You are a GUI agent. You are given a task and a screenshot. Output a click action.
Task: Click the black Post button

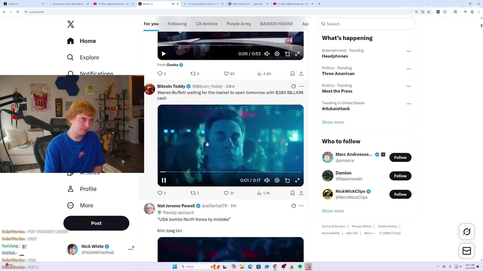tap(96, 223)
